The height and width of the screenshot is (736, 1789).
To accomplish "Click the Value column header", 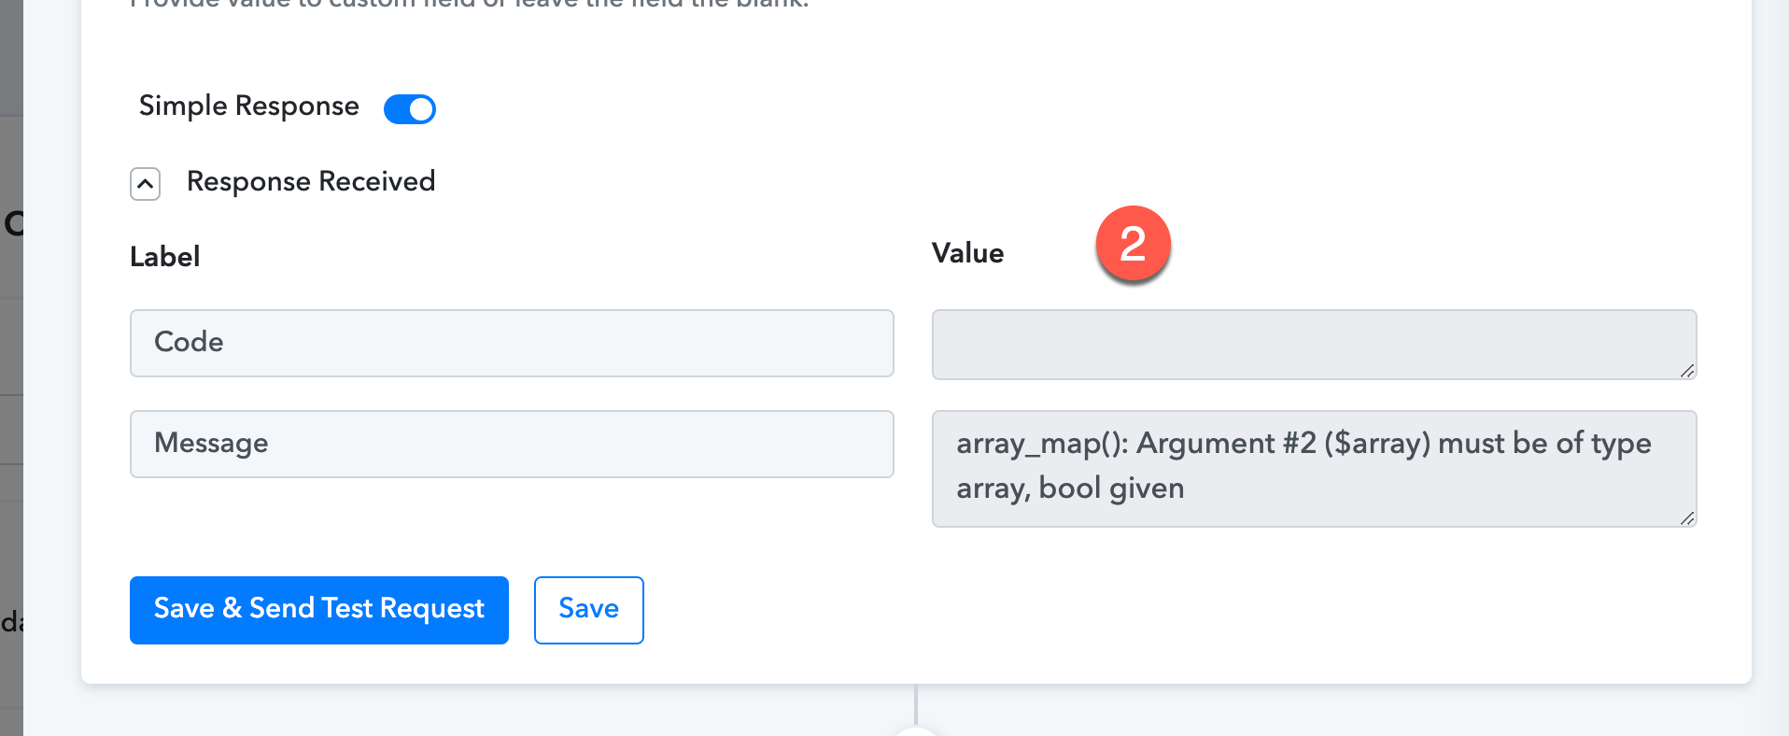I will [x=967, y=253].
